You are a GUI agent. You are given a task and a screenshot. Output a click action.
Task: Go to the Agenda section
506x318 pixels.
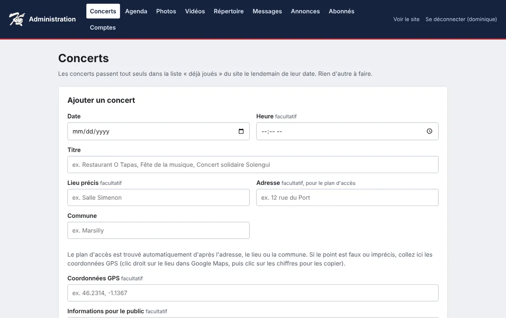coord(136,11)
